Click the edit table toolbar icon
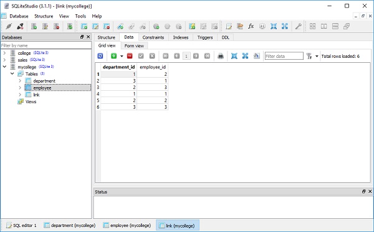The image size is (374, 232). (x=95, y=26)
